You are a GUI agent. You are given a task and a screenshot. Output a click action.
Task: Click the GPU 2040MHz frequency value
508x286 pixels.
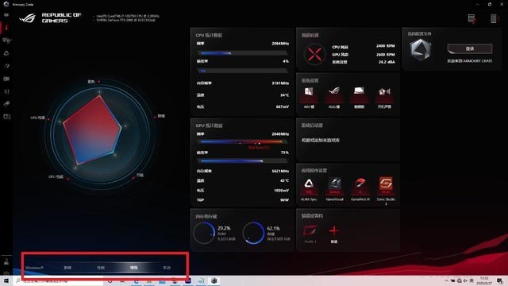[x=280, y=134]
